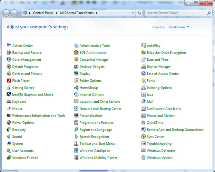Click the Flash Player red icon

tap(9, 80)
